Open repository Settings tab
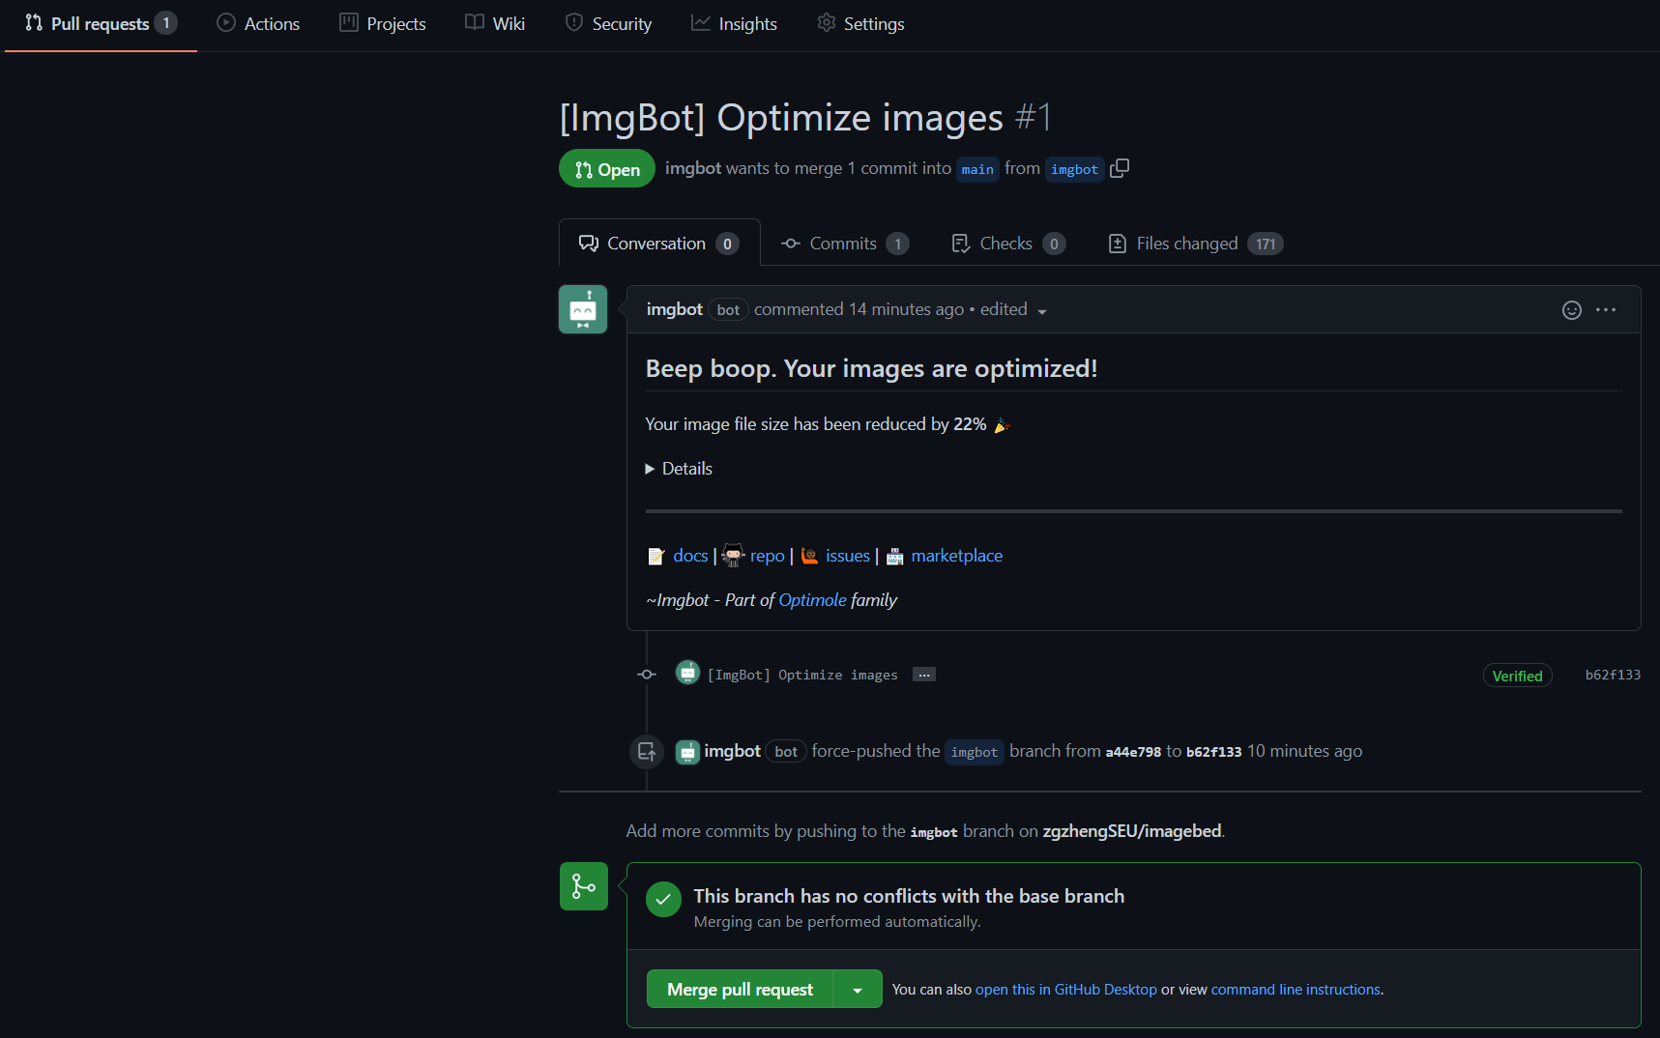The image size is (1660, 1038). [x=860, y=23]
